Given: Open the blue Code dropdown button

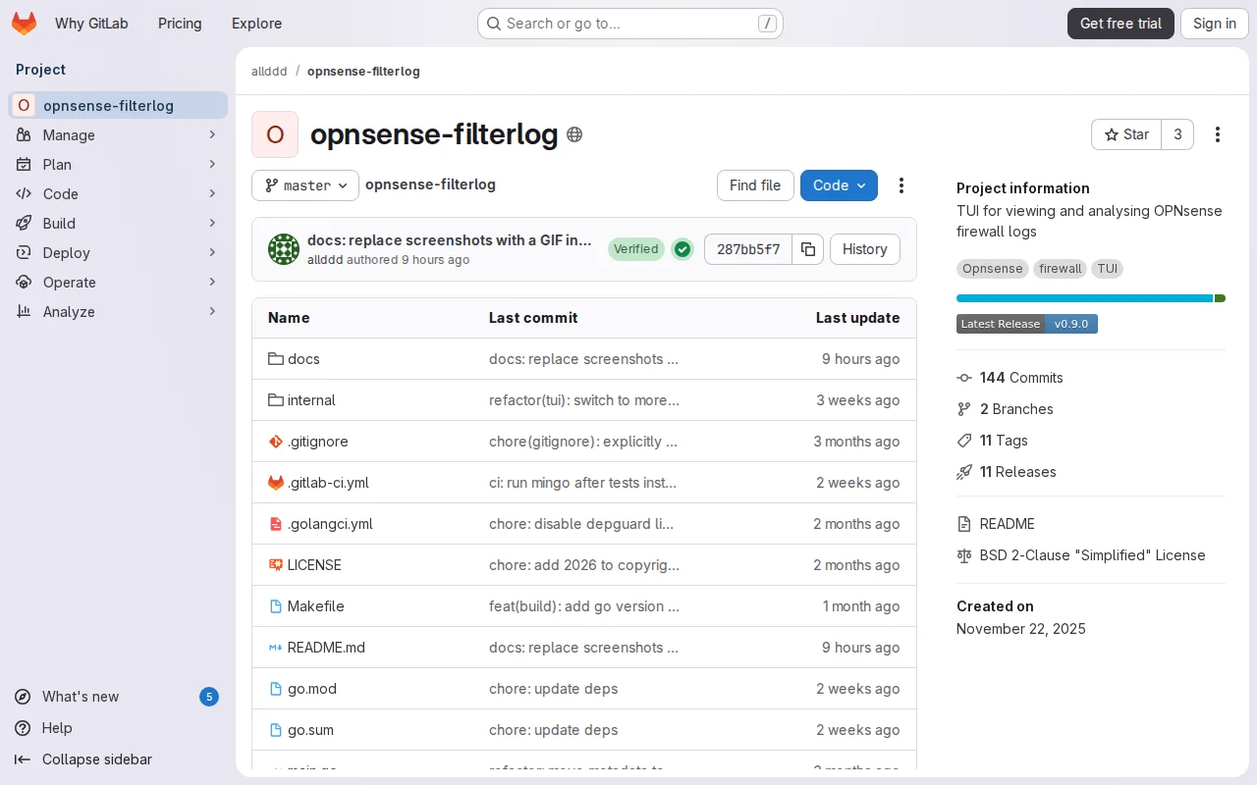Looking at the screenshot, I should click(x=839, y=185).
